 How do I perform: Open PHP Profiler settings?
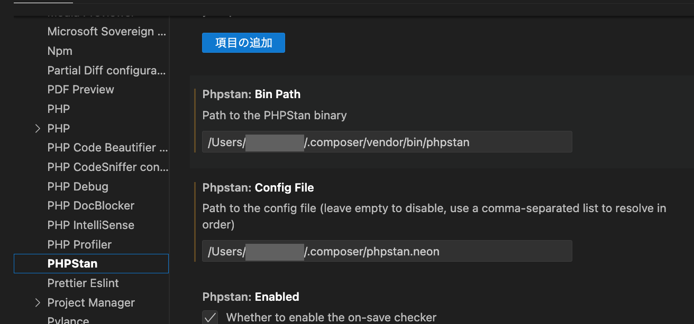tap(79, 244)
